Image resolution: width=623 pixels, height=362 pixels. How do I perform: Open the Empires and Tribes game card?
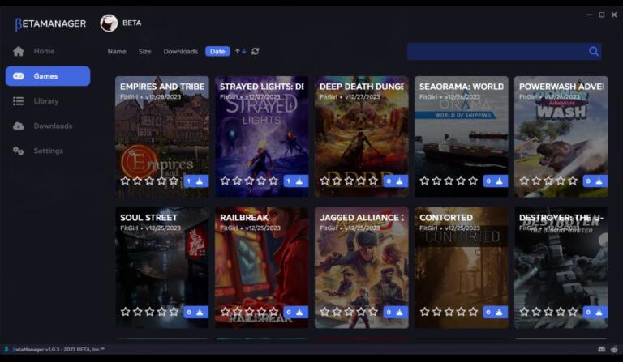tap(162, 134)
